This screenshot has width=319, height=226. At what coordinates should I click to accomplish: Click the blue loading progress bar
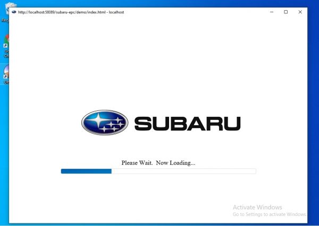point(158,171)
